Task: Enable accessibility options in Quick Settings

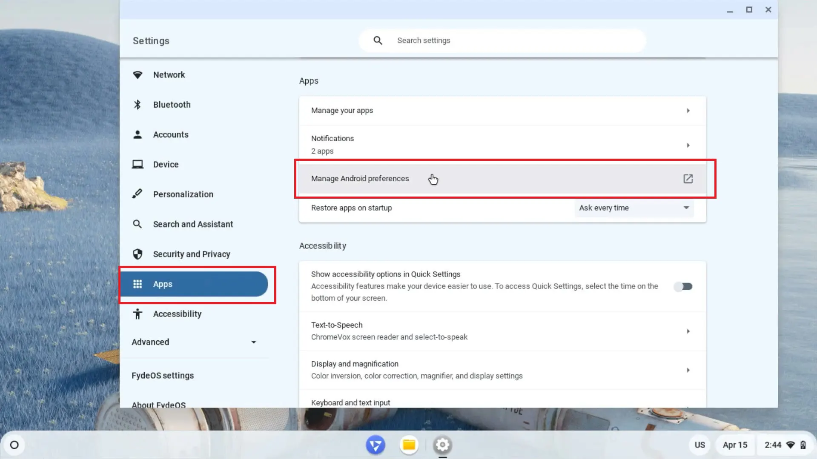Action: [x=683, y=286]
